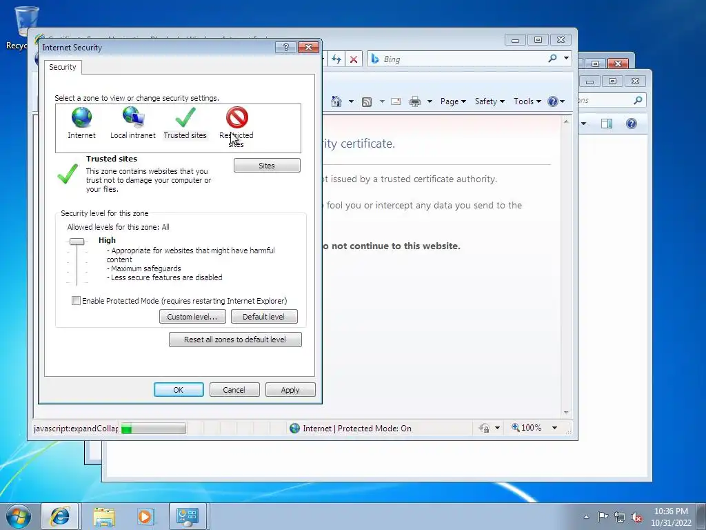This screenshot has height=530, width=706.
Task: Click help icon in the rear window
Action: coord(632,124)
